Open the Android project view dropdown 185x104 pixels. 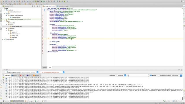8,6
